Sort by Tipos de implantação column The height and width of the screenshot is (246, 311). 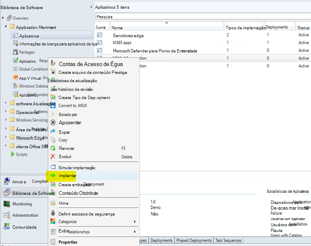click(244, 28)
